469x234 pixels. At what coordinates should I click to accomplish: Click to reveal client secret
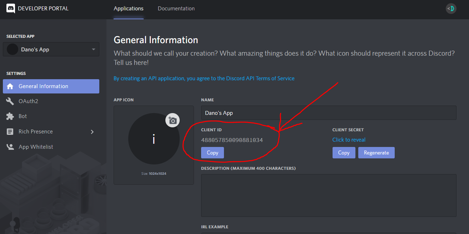pos(349,140)
